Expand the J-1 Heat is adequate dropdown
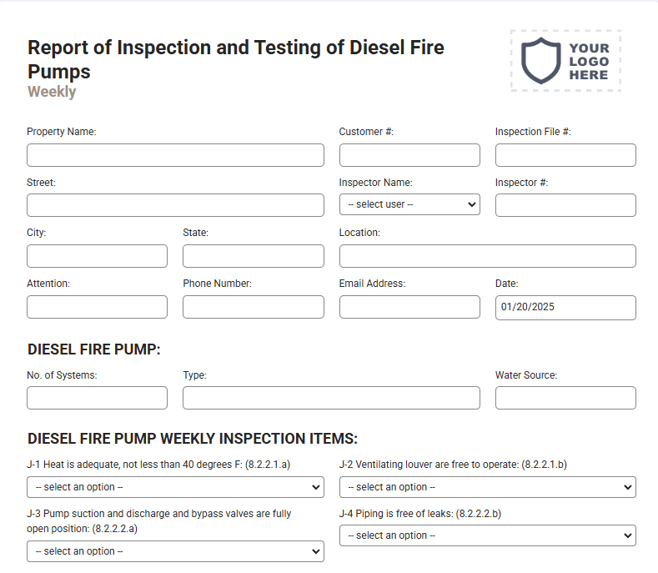 point(175,487)
